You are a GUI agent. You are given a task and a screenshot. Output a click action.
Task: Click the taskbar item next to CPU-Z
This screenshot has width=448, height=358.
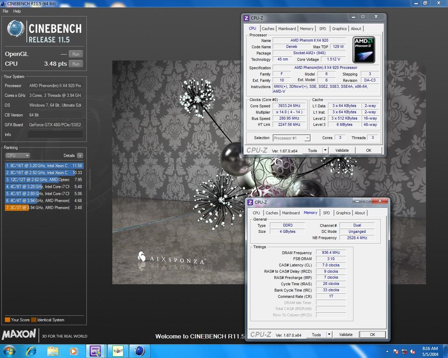118,351
